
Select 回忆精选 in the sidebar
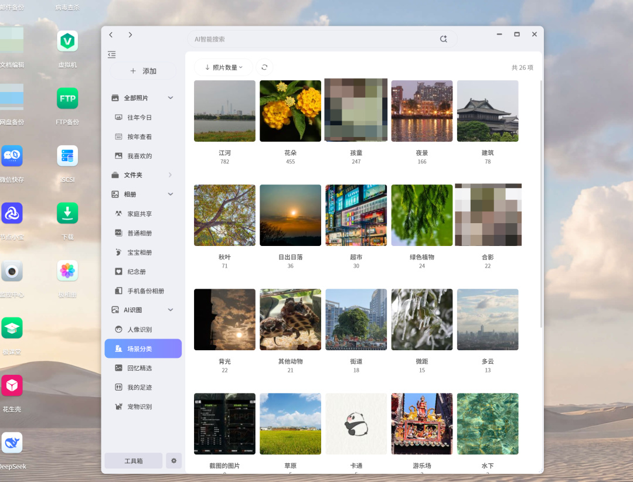tap(143, 368)
